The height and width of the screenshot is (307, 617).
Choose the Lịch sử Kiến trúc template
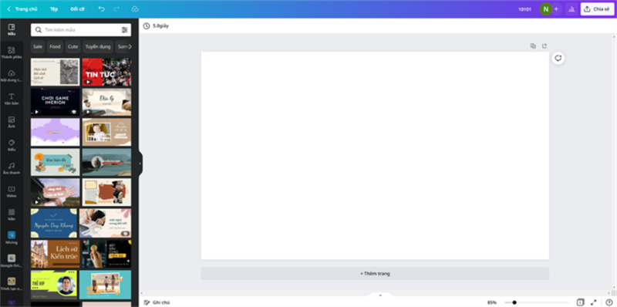(x=55, y=254)
